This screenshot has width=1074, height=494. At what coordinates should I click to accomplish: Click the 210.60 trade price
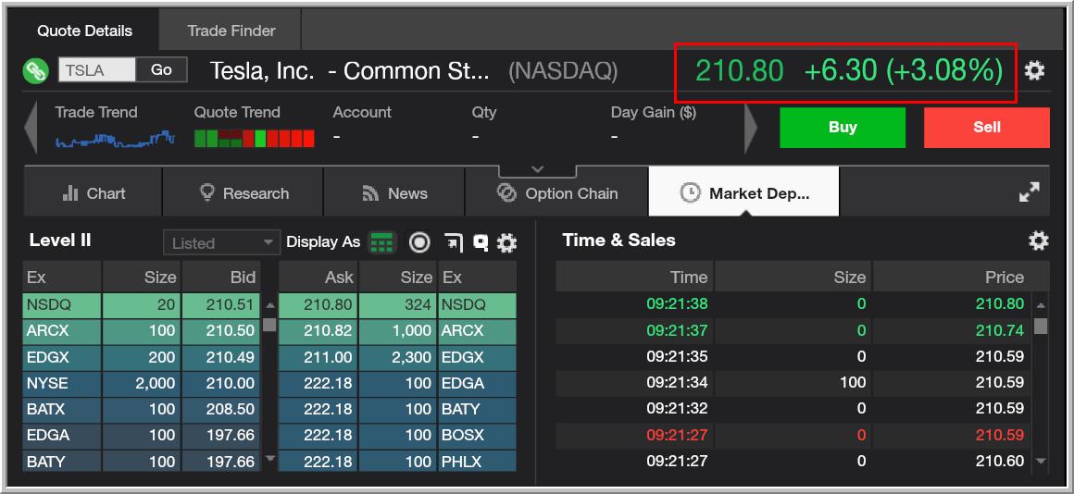pos(1000,461)
